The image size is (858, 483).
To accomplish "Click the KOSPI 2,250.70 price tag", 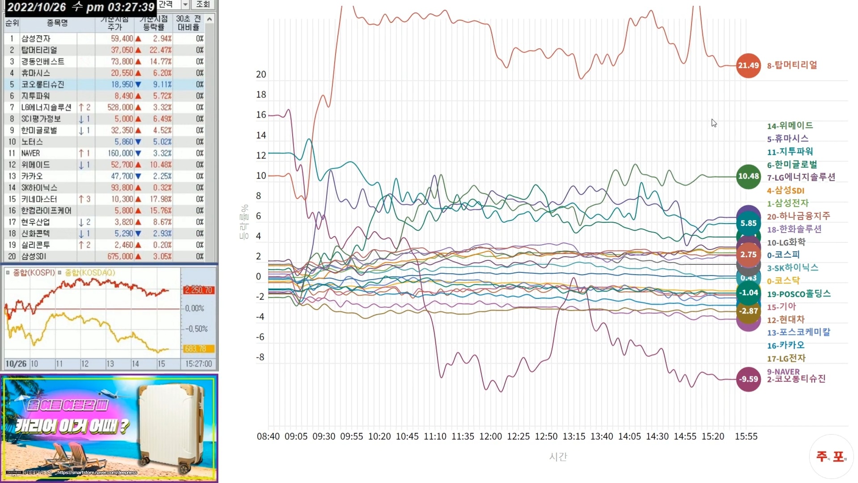I will coord(199,290).
